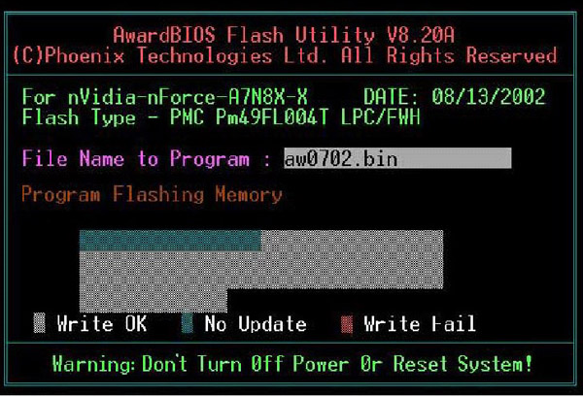
Task: Click the AwardBIOS Flash Utility V8.20A title
Action: coord(284,35)
